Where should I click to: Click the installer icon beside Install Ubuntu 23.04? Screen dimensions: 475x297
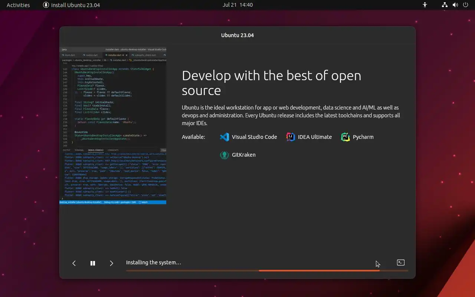(46, 5)
